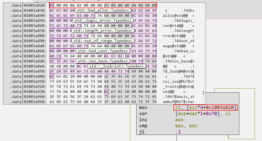Image resolution: width=262 pixels, height=141 pixels.
Task: Select the operand cl, [ecx*4+0x1003A820]
Action: pos(206,107)
